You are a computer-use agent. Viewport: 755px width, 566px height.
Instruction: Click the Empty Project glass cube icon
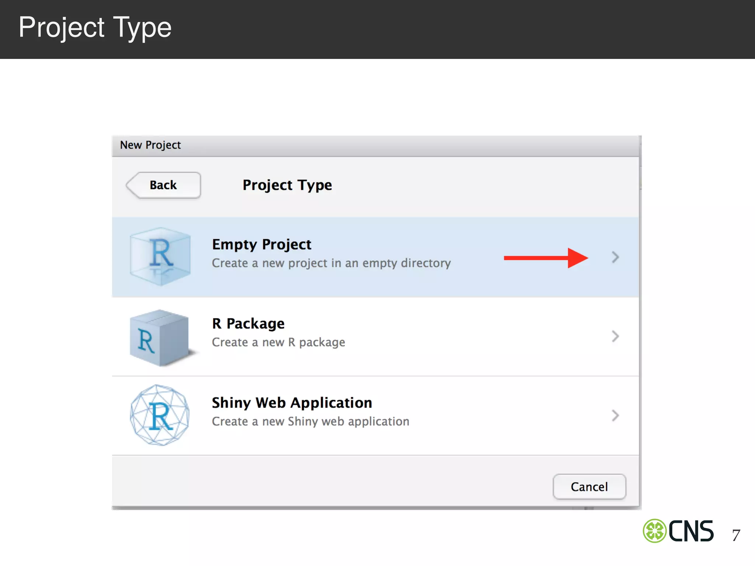pyautogui.click(x=160, y=257)
